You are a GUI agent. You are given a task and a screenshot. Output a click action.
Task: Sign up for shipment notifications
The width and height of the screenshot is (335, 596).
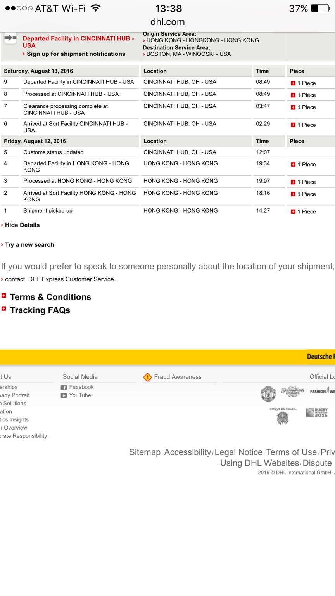point(76,54)
